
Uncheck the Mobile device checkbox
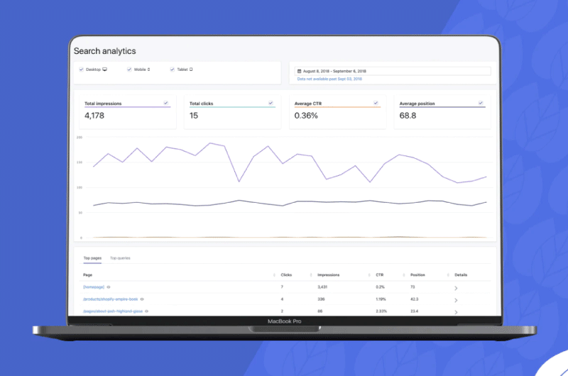point(129,69)
